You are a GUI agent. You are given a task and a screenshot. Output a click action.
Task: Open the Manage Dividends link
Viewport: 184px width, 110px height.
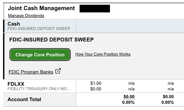pos(26,16)
